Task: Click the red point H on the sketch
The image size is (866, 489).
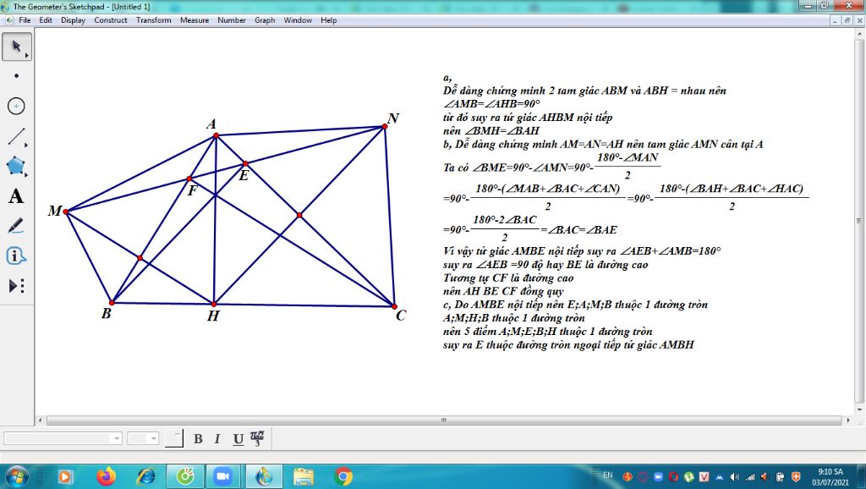Action: click(214, 305)
